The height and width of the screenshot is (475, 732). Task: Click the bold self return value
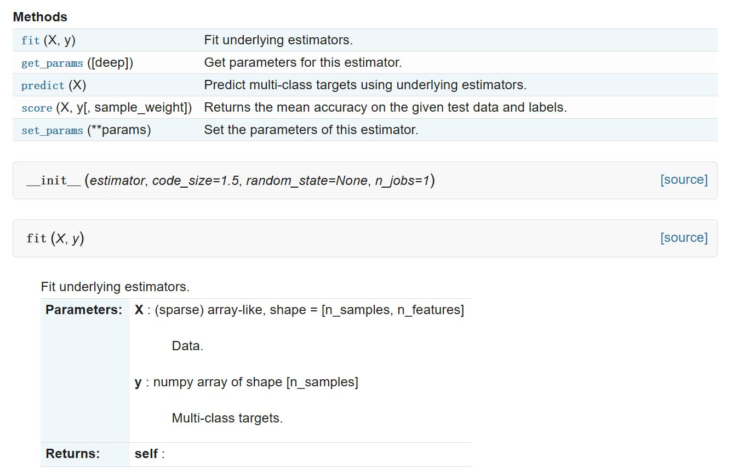point(146,454)
